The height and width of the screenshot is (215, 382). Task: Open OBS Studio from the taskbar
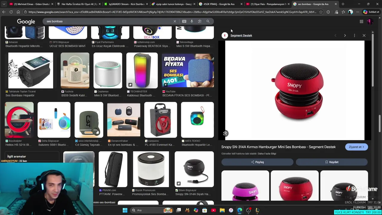[249, 210]
